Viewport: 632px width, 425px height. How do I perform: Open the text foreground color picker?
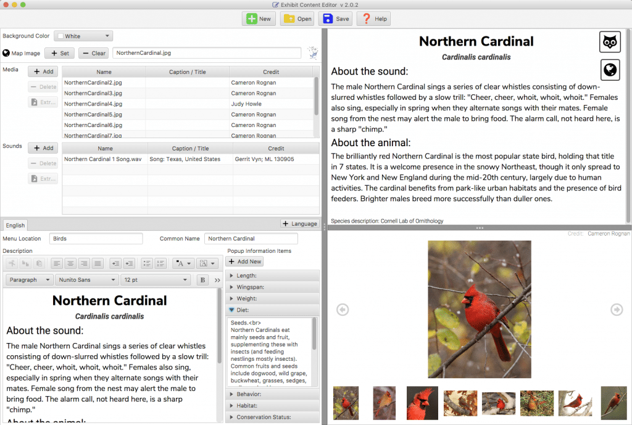point(184,263)
